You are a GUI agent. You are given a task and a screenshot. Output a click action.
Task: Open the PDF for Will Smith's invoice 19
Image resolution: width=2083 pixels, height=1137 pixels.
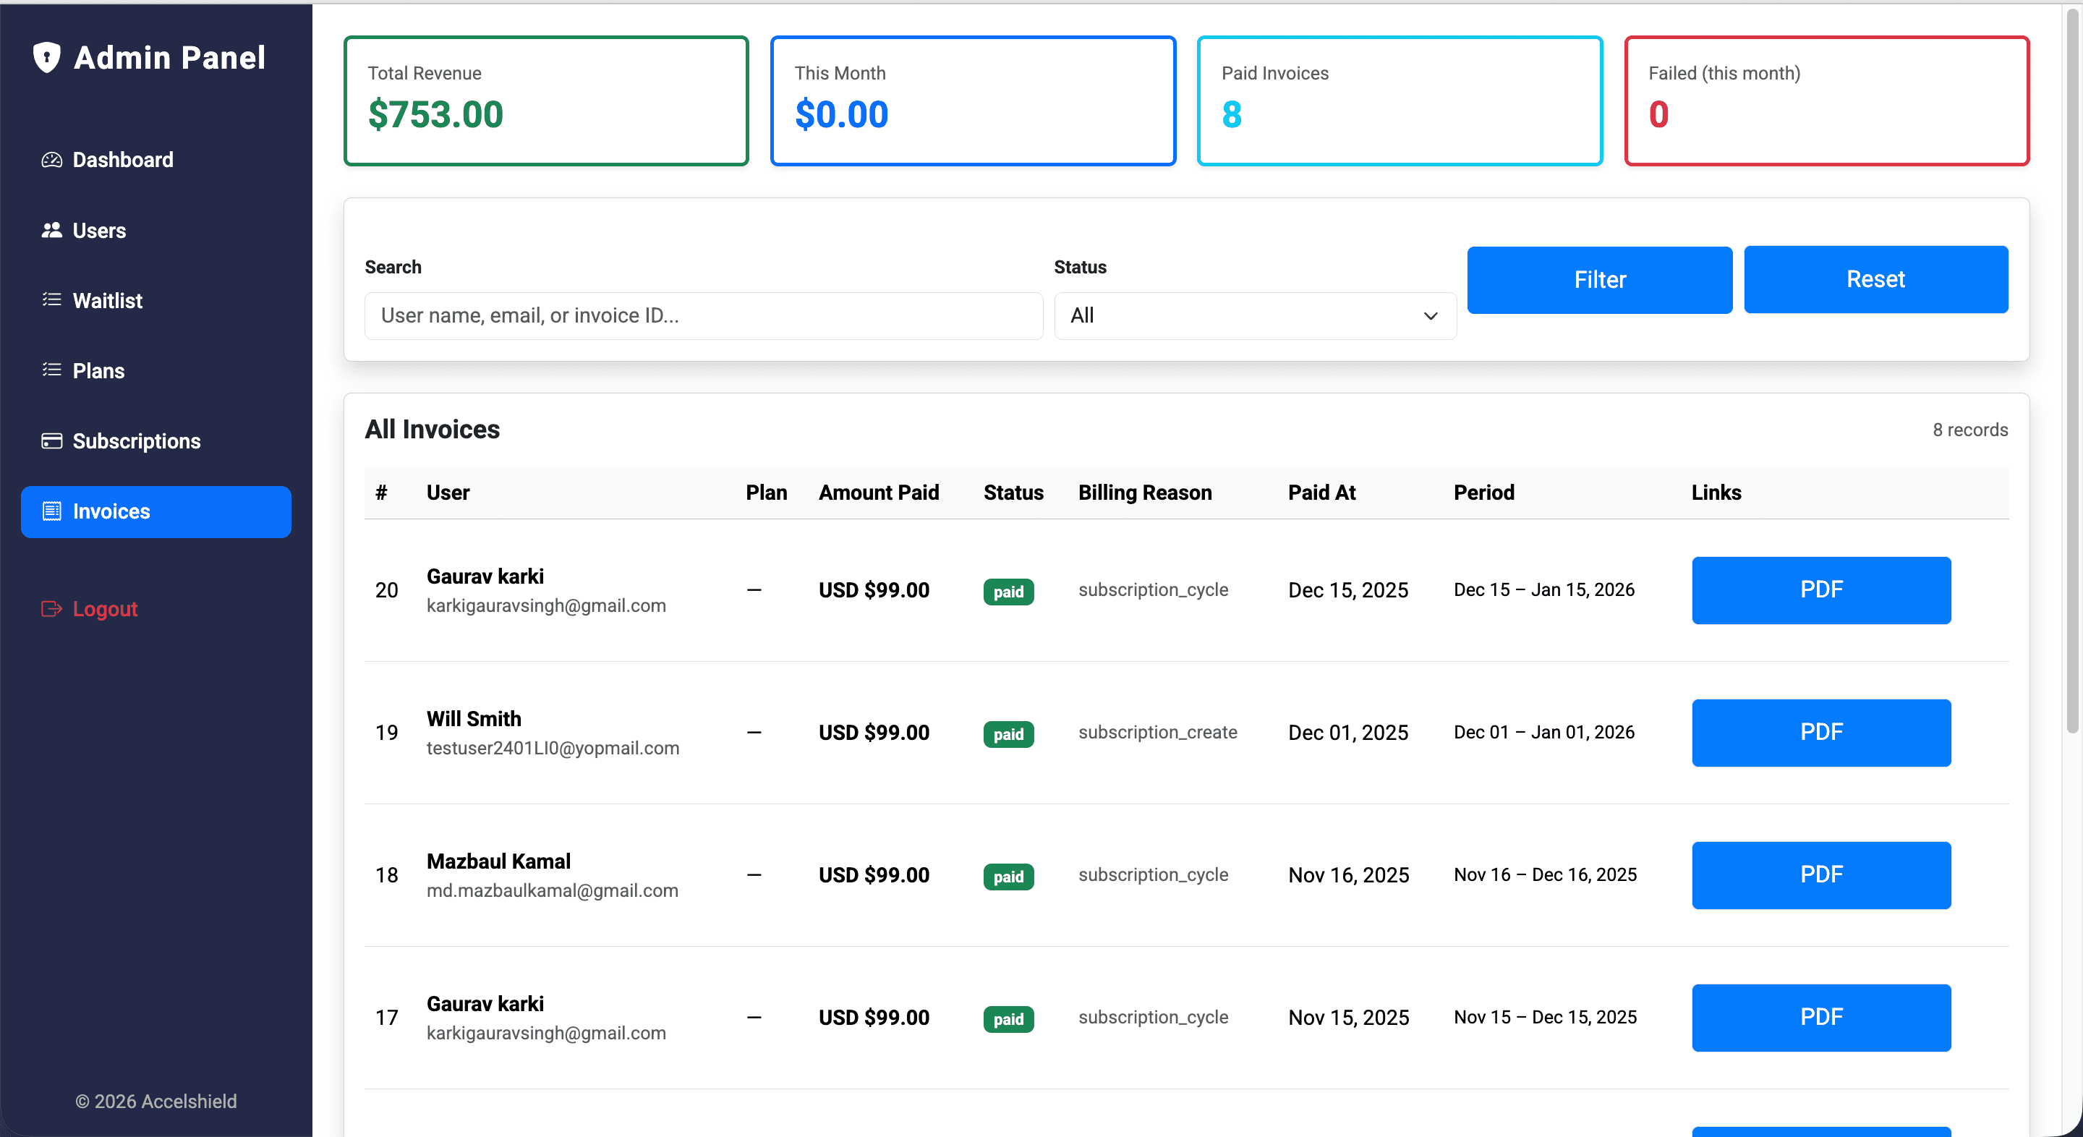tap(1821, 732)
